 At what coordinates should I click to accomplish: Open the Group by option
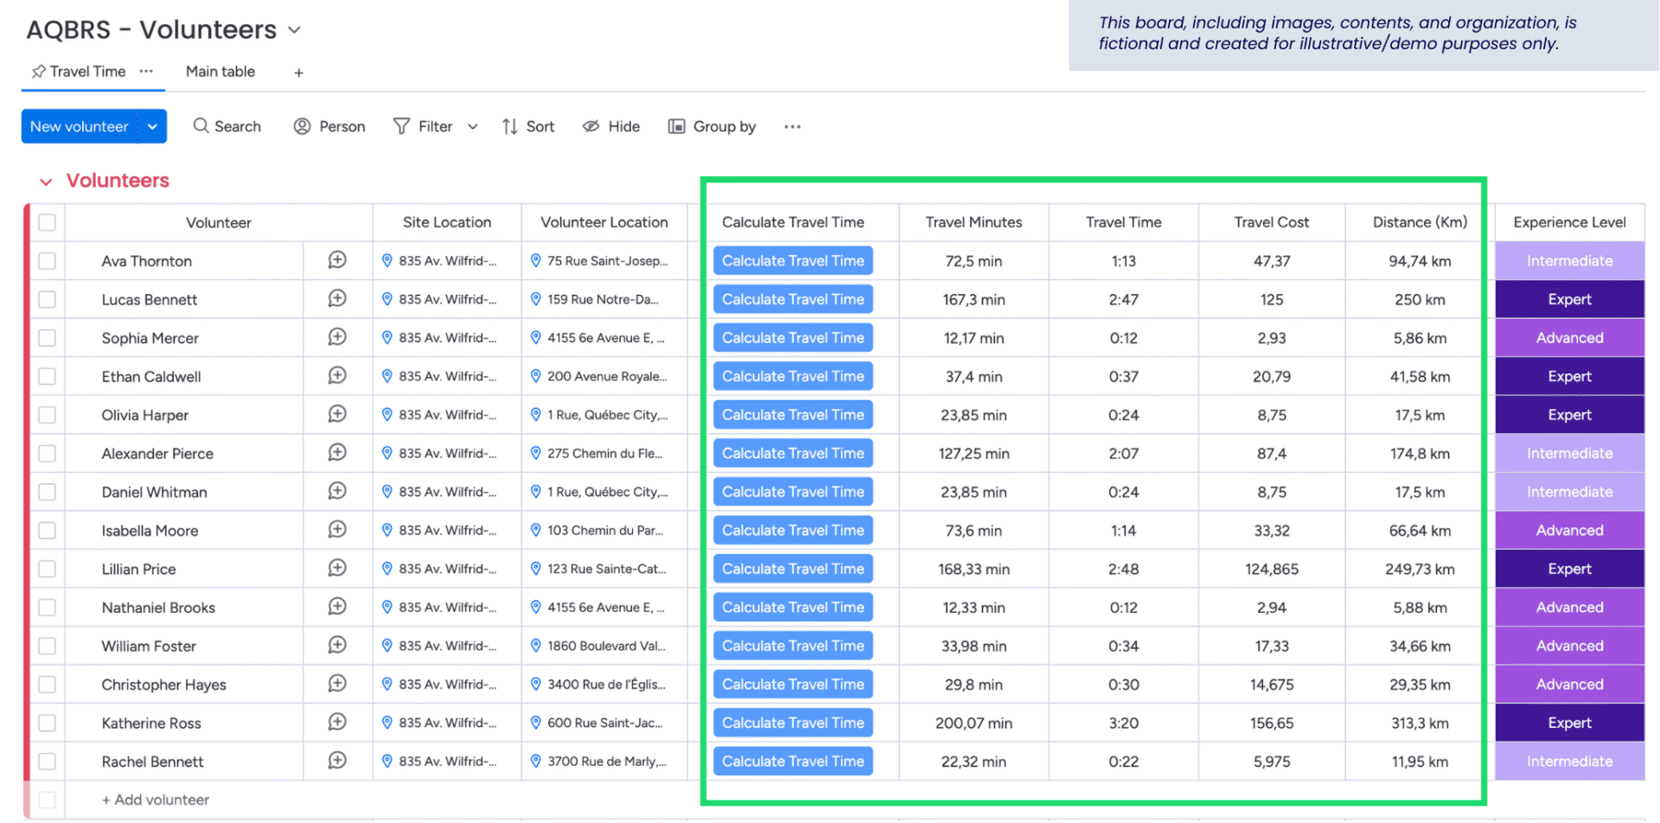[x=712, y=126]
